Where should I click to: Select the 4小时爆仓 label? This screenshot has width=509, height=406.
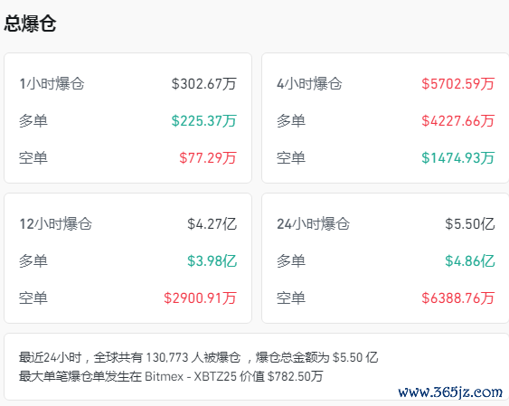point(309,84)
